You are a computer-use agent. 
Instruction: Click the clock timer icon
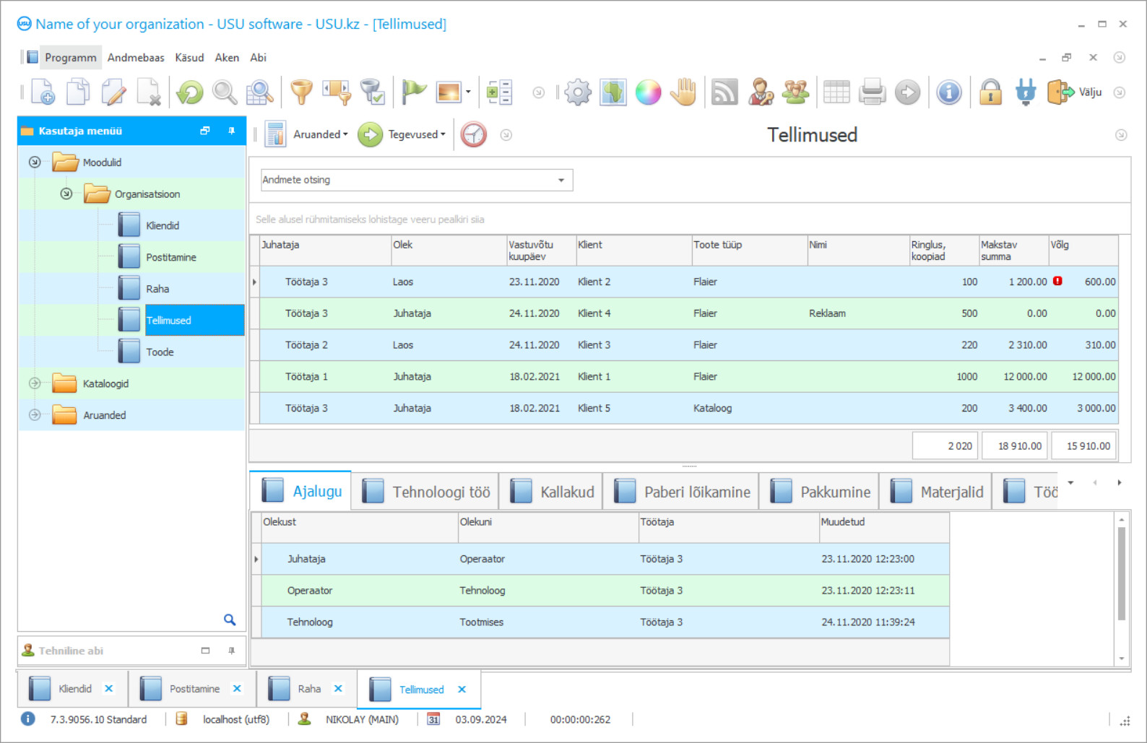pos(474,135)
